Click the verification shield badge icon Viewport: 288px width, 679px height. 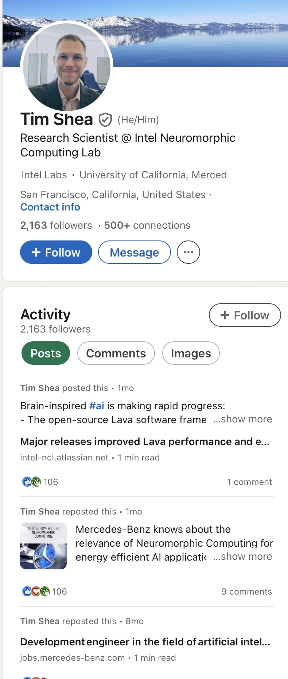pos(105,120)
